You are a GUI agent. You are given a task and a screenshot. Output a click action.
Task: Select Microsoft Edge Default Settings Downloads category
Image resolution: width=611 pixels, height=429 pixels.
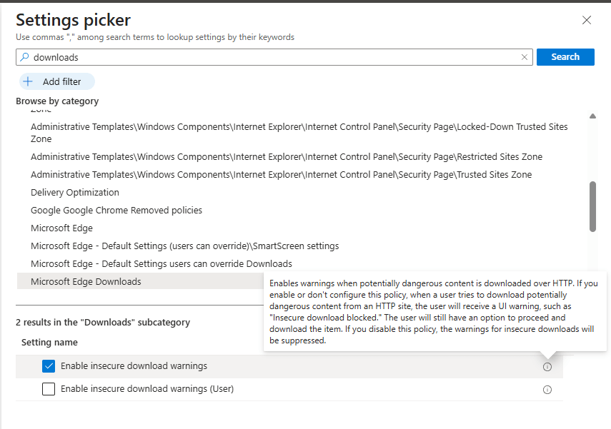[162, 264]
